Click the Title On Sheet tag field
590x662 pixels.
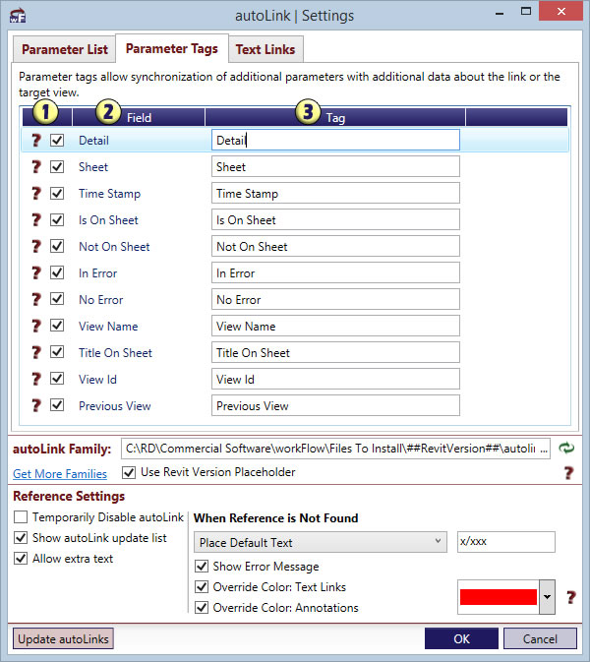335,353
